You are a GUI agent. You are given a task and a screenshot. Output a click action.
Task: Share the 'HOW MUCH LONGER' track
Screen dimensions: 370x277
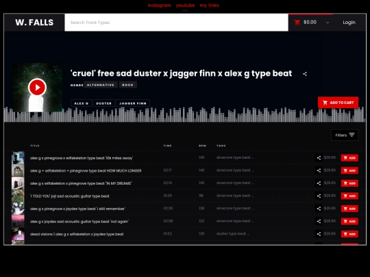click(319, 170)
